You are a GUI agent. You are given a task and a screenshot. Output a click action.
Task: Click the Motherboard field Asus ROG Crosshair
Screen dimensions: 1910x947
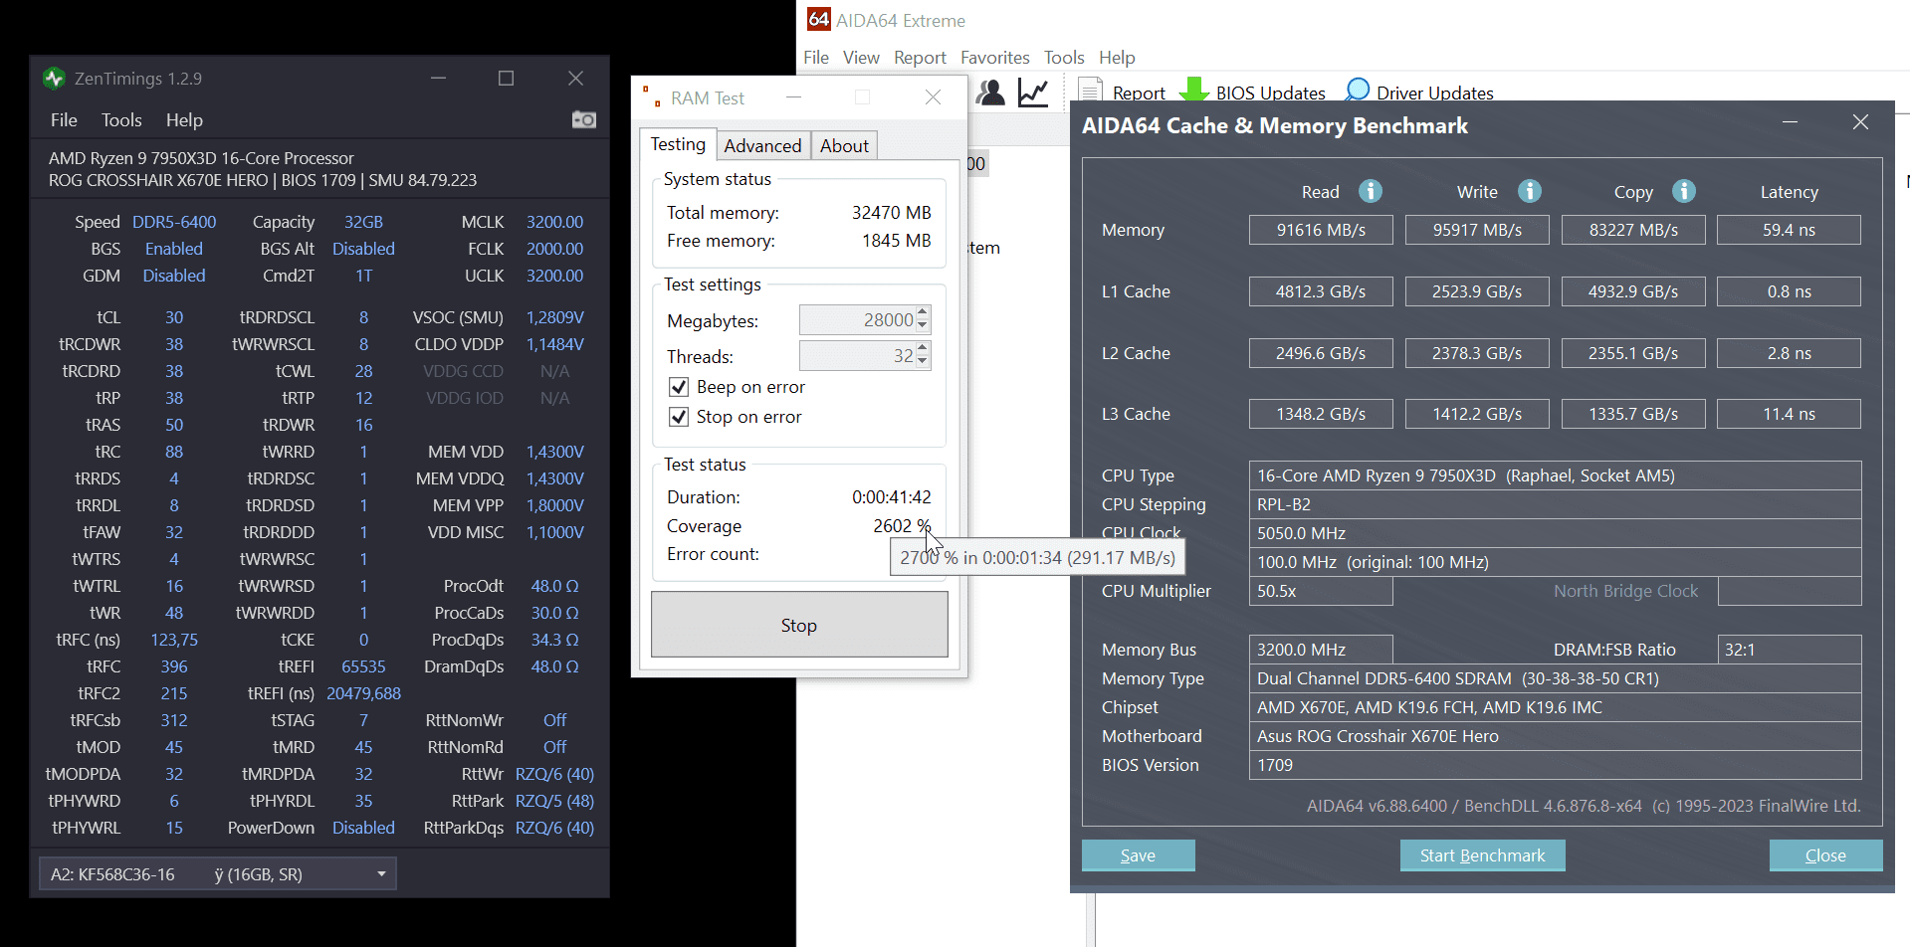(x=1555, y=736)
